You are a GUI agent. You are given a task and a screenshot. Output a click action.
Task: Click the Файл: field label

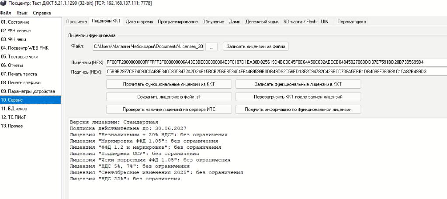[x=77, y=46]
